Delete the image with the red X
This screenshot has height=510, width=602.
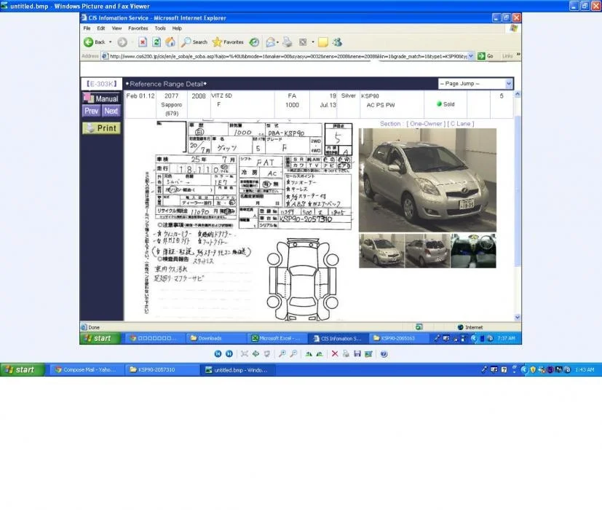pyautogui.click(x=335, y=354)
